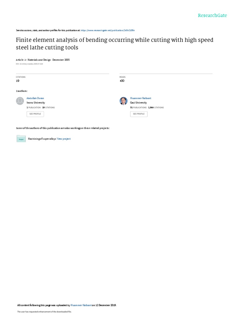Click the Abdullah Duran author name
This screenshot has width=239, height=319.
tap(35, 98)
